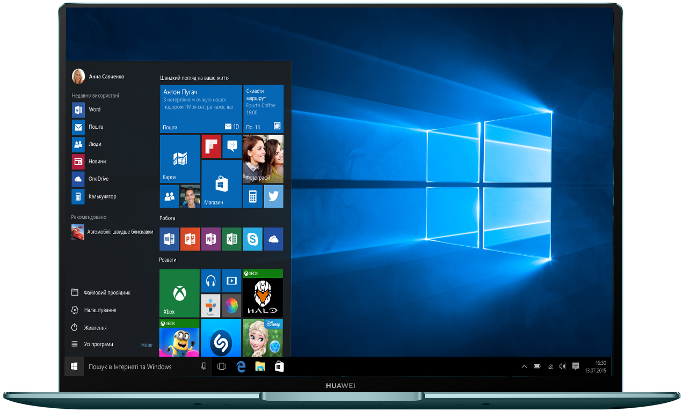The height and width of the screenshot is (412, 683).
Task: Open Новини in recently used list
Action: coord(89,161)
